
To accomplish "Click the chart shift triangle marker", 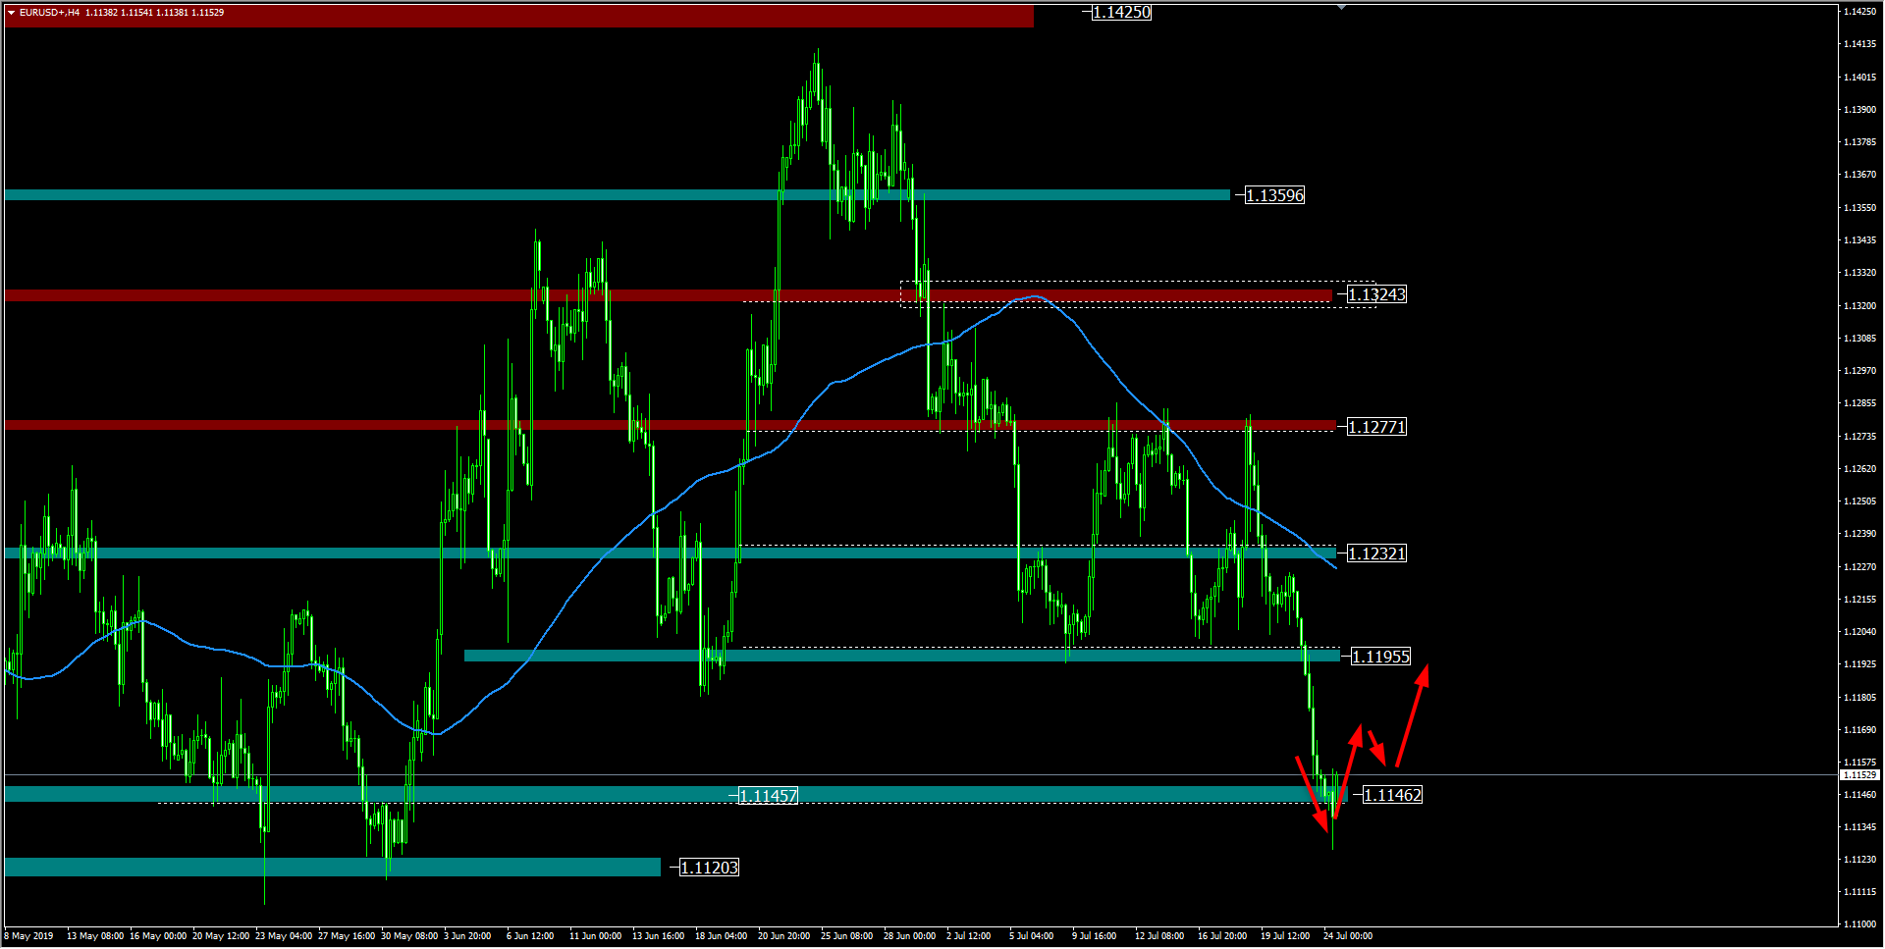I will 1341,7.
